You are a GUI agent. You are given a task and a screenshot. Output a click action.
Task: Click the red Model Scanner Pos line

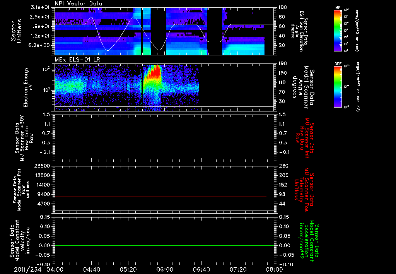click(160, 197)
